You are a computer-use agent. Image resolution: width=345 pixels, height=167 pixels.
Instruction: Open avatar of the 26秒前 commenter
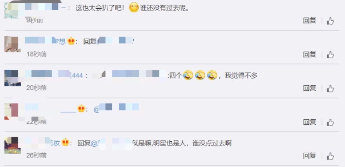tap(13, 145)
